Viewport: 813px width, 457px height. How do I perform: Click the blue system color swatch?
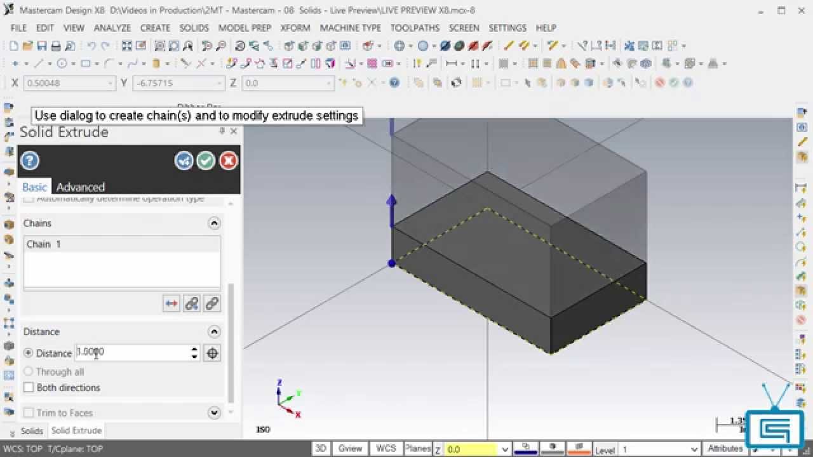[x=525, y=448]
